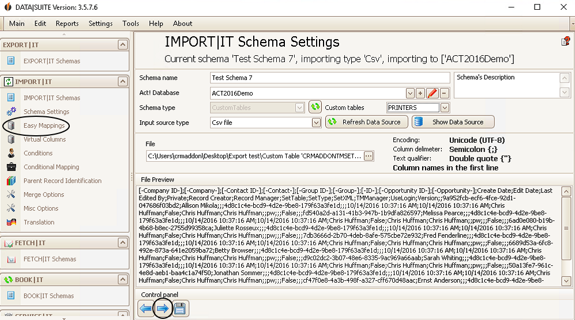
Task: Open the Settings menu
Action: [x=100, y=24]
